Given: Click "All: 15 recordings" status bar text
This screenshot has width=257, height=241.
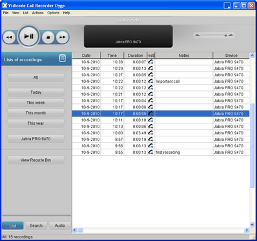Looking at the screenshot, I should point(17,237).
